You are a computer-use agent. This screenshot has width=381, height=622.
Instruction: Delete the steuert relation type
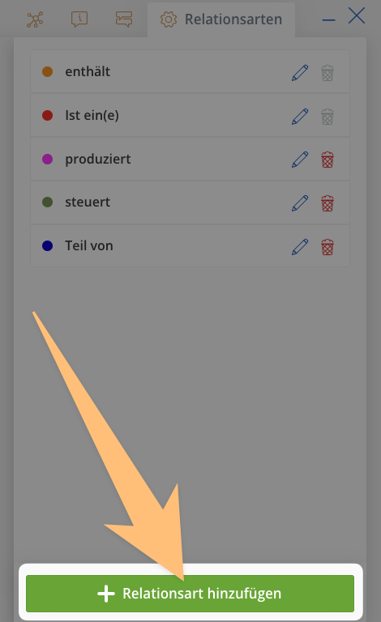pos(327,203)
